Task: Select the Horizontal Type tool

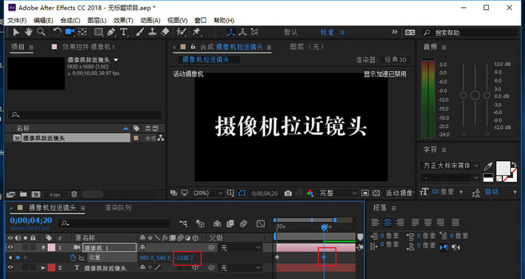Action: (x=124, y=32)
